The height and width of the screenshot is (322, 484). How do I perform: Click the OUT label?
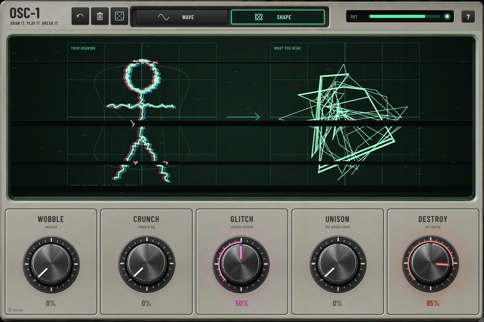coord(354,17)
